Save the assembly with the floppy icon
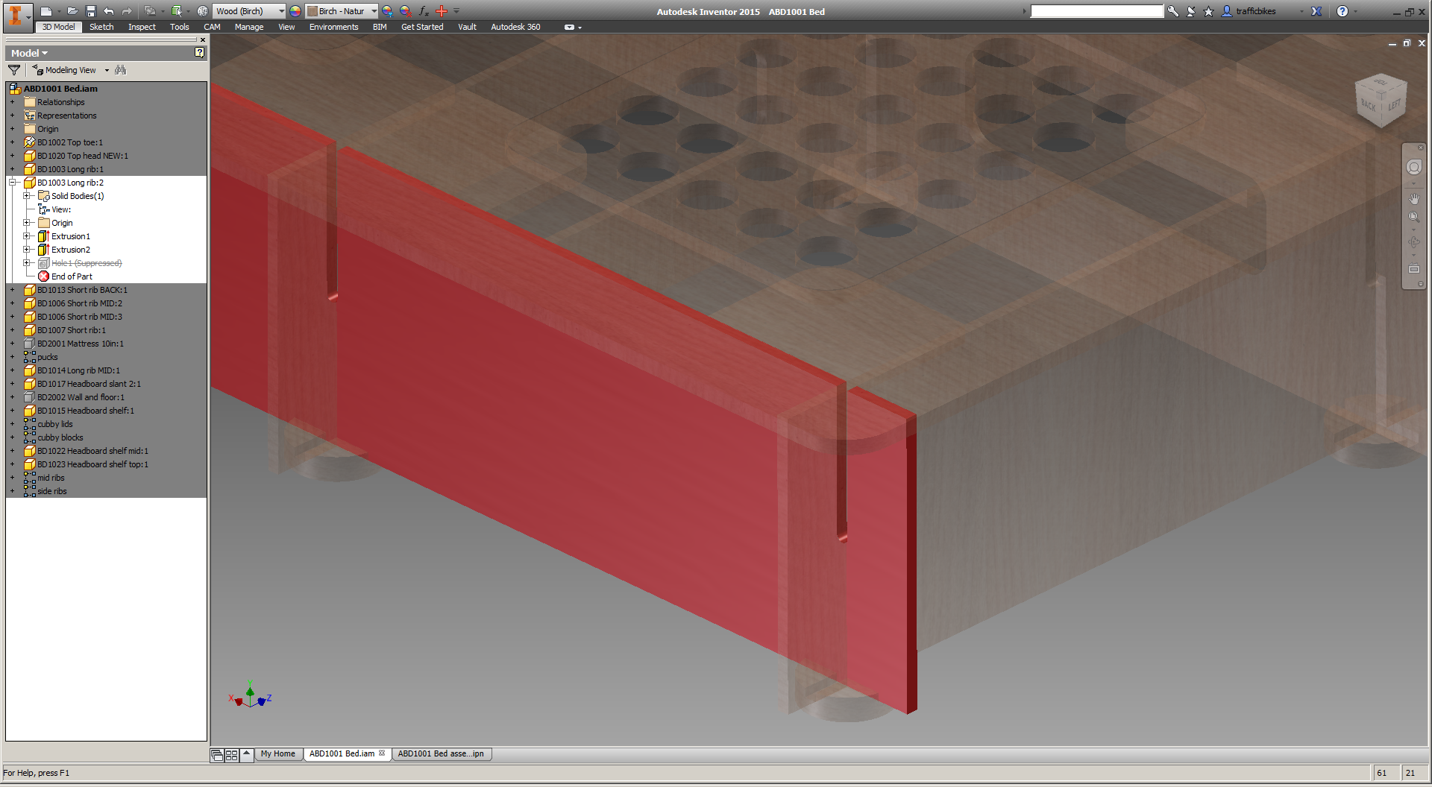The height and width of the screenshot is (787, 1432). point(90,11)
